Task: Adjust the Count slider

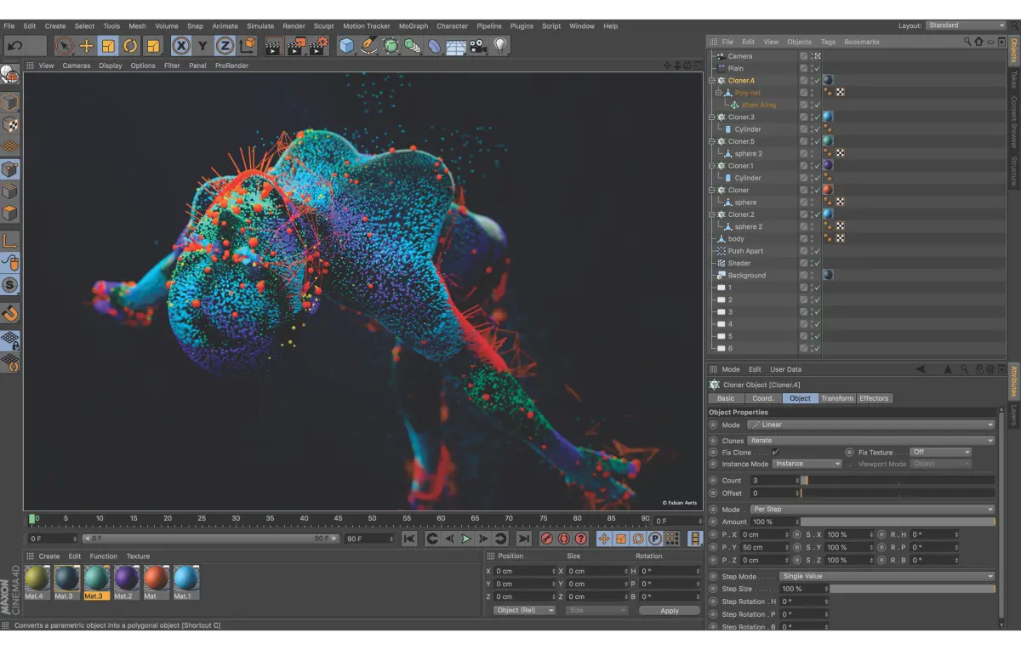Action: [x=898, y=481]
